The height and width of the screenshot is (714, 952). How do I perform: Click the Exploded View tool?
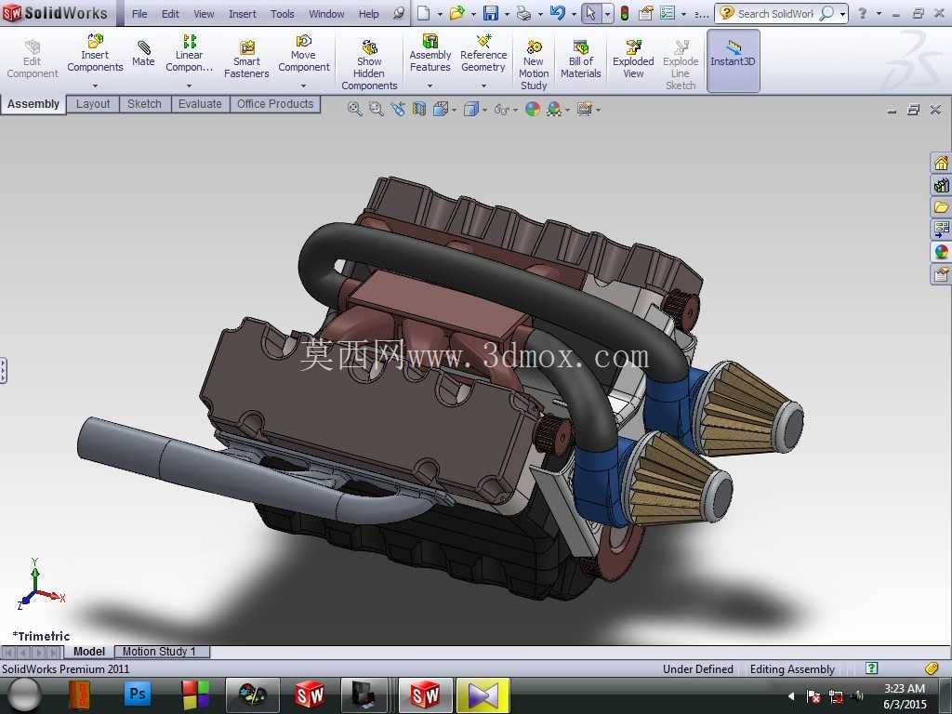pos(633,60)
